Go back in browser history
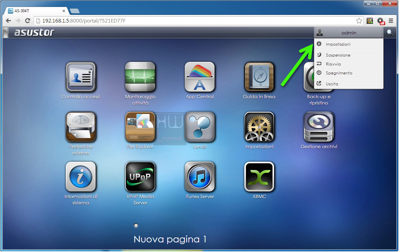This screenshot has width=399, height=252. tap(9, 21)
